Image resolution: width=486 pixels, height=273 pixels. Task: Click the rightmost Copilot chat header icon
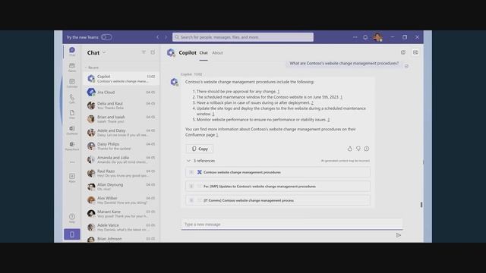click(x=415, y=52)
